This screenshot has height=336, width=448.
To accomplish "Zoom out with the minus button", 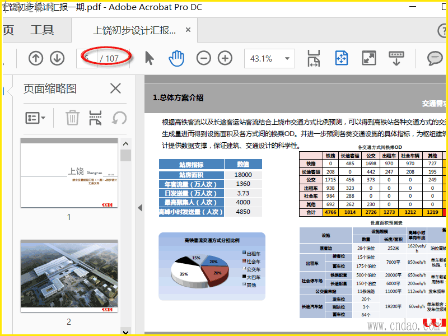I will (x=203, y=59).
